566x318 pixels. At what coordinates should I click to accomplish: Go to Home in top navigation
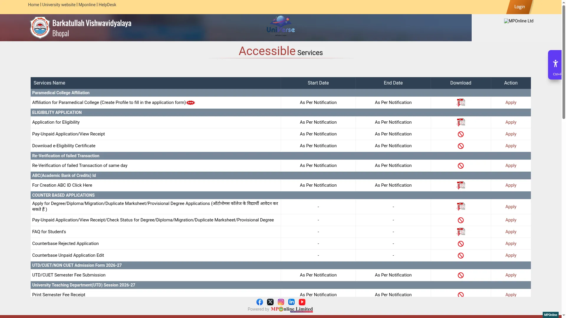pyautogui.click(x=34, y=5)
